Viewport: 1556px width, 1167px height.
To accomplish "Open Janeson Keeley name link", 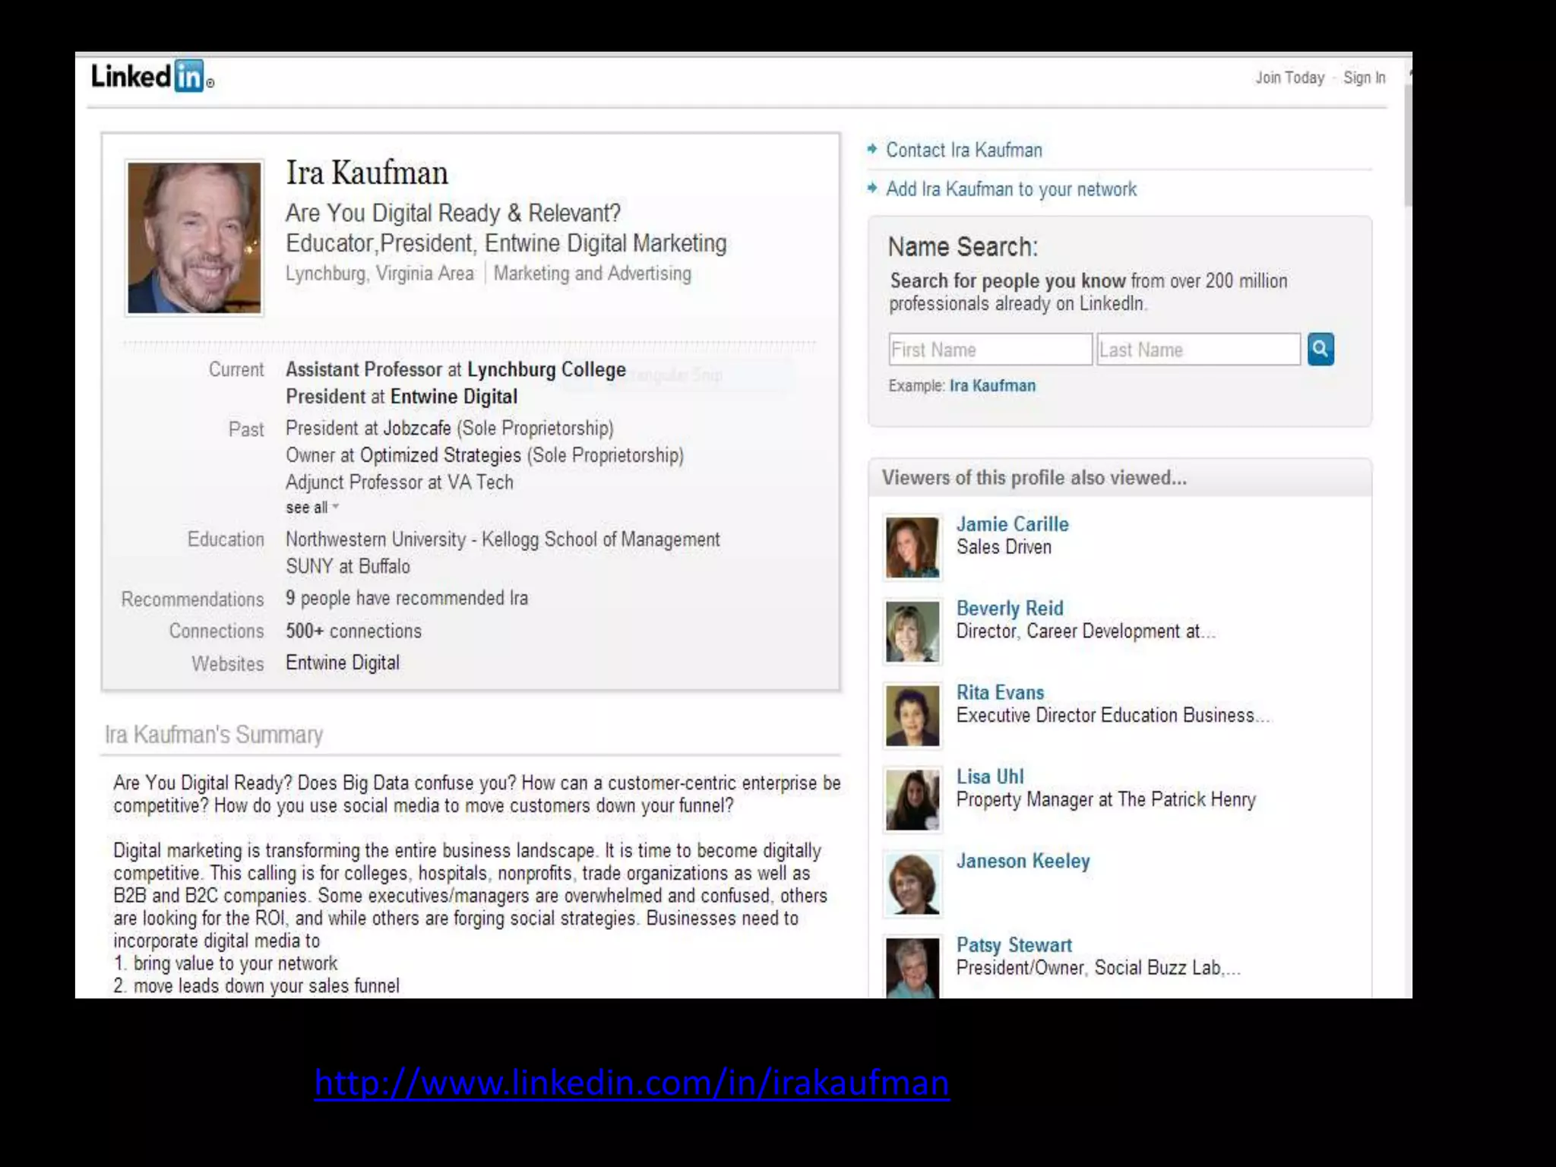I will point(1023,861).
